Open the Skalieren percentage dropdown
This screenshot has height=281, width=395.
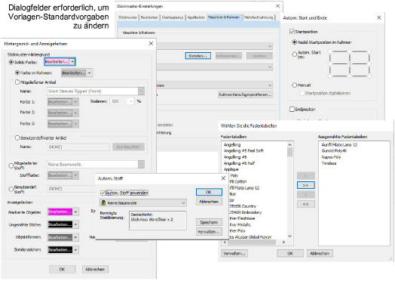[130, 101]
